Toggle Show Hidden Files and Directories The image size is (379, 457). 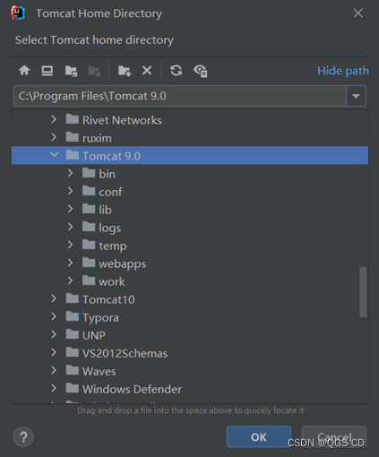tap(201, 71)
